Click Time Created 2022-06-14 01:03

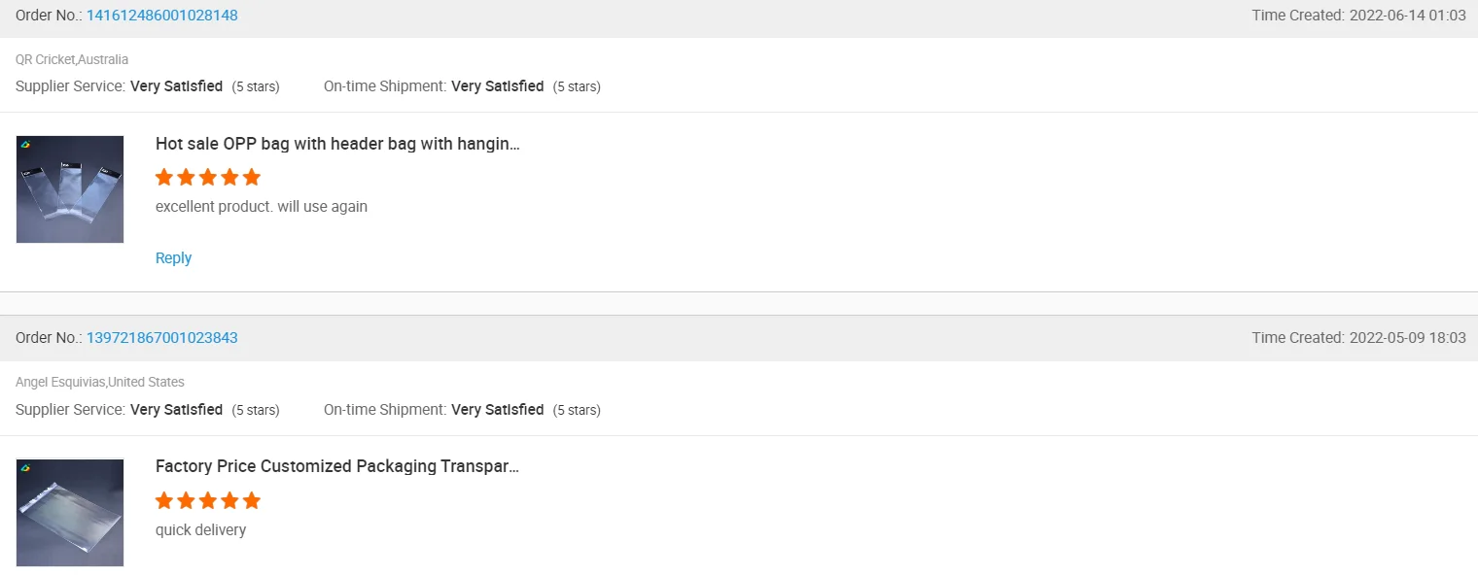coord(1358,16)
